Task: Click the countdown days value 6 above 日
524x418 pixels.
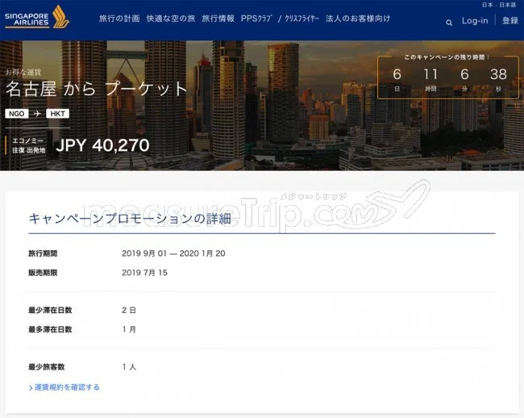Action: [x=397, y=74]
